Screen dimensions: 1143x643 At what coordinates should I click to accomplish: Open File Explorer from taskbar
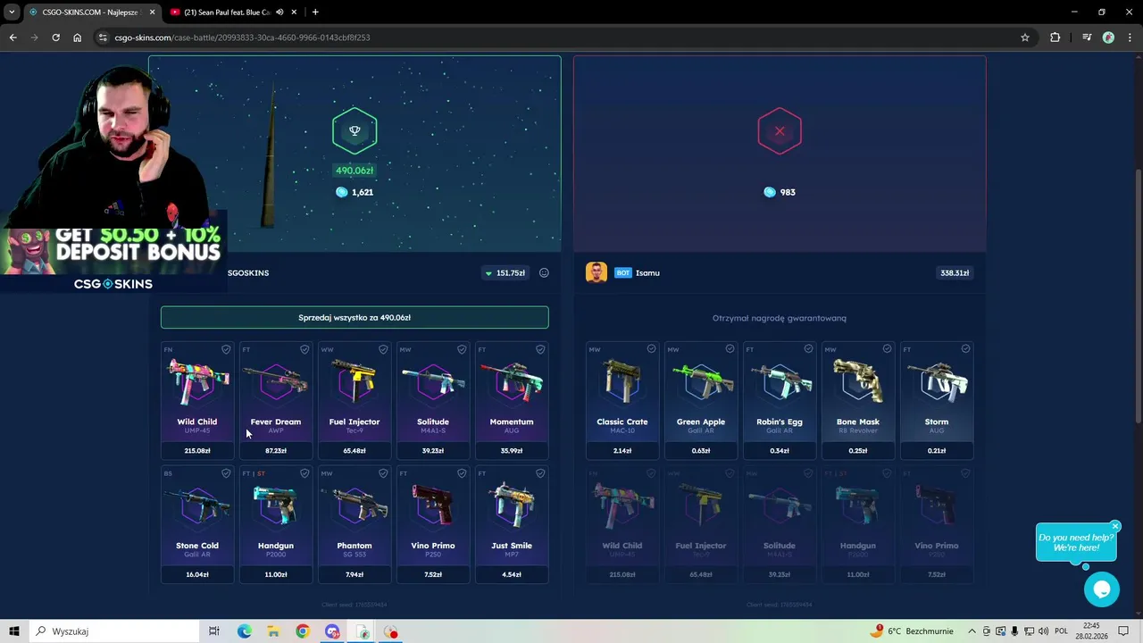[x=273, y=631]
